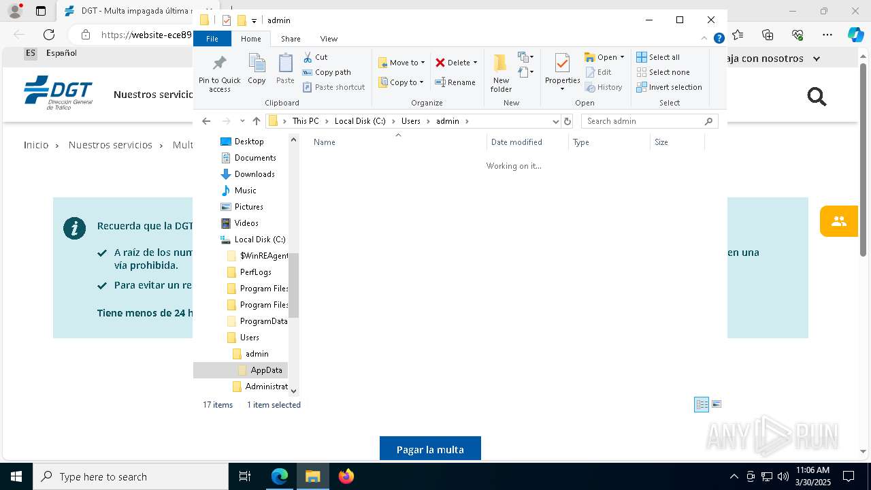871x490 pixels.
Task: Open the notification center icon
Action: [849, 476]
